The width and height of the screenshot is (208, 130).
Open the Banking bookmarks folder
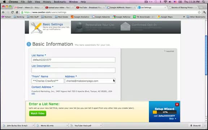19,17
